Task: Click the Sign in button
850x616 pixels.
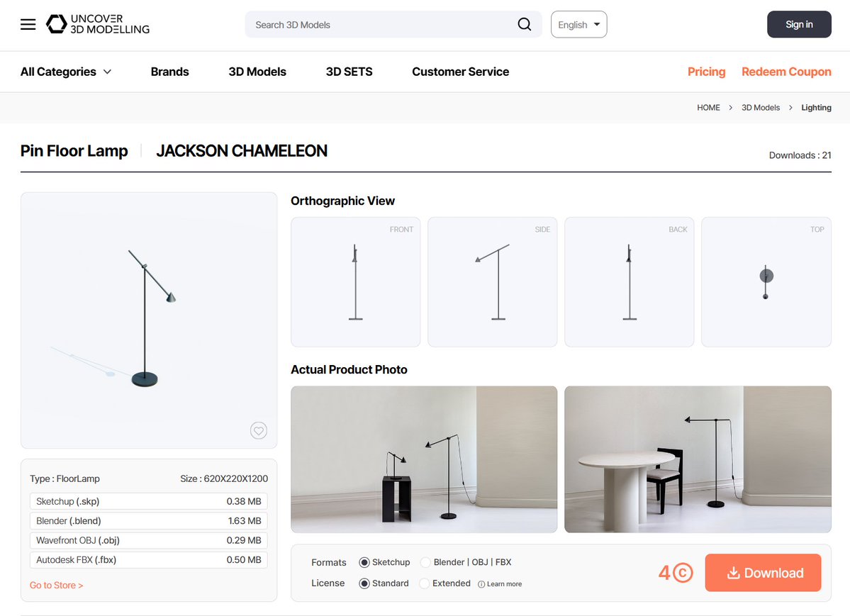Action: [x=799, y=24]
